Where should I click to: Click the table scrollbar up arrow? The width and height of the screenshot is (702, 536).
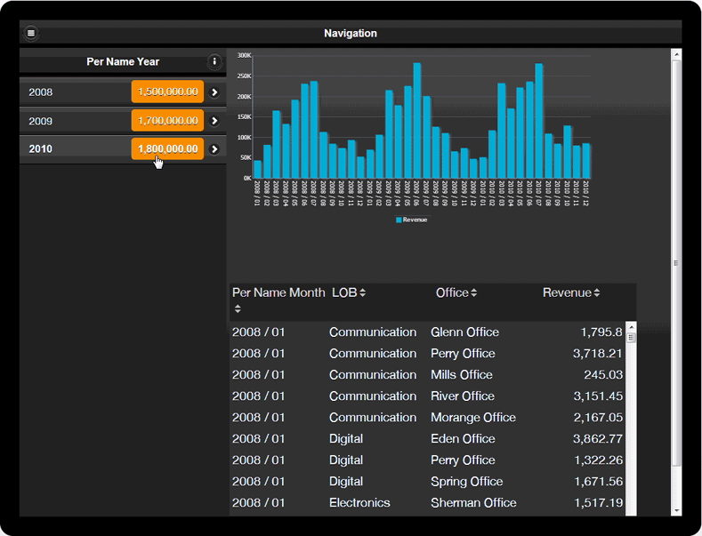pyautogui.click(x=632, y=327)
